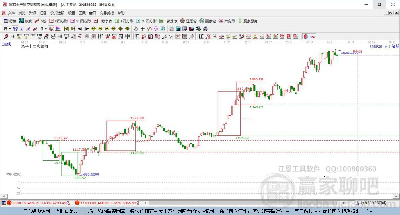This screenshot has width=400, height=215.
Task: Toggle the yin-yang icon
Action: pos(305,36)
